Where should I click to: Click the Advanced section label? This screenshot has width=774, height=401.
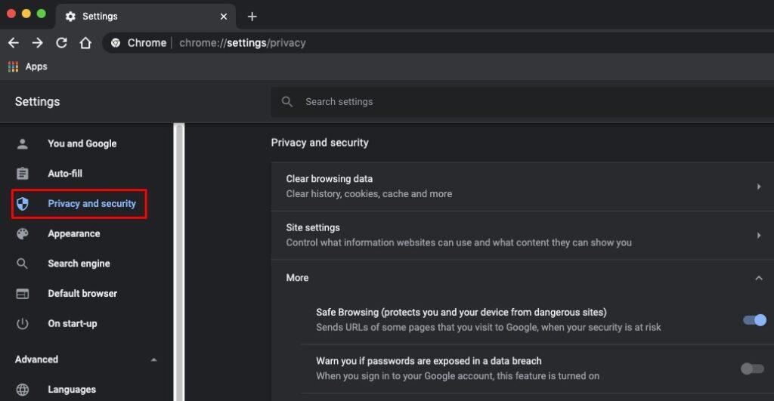pos(36,359)
